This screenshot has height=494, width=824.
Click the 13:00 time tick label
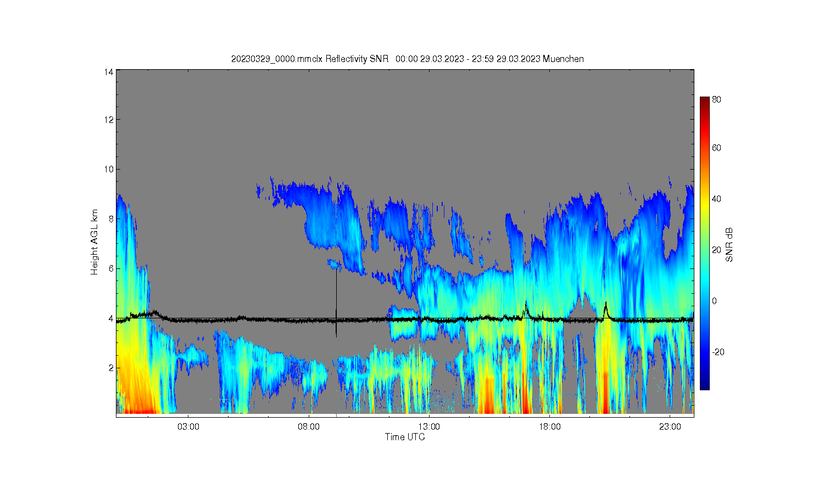click(x=429, y=426)
